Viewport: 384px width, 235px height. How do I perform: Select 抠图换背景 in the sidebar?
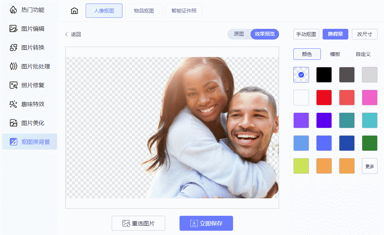(29, 142)
